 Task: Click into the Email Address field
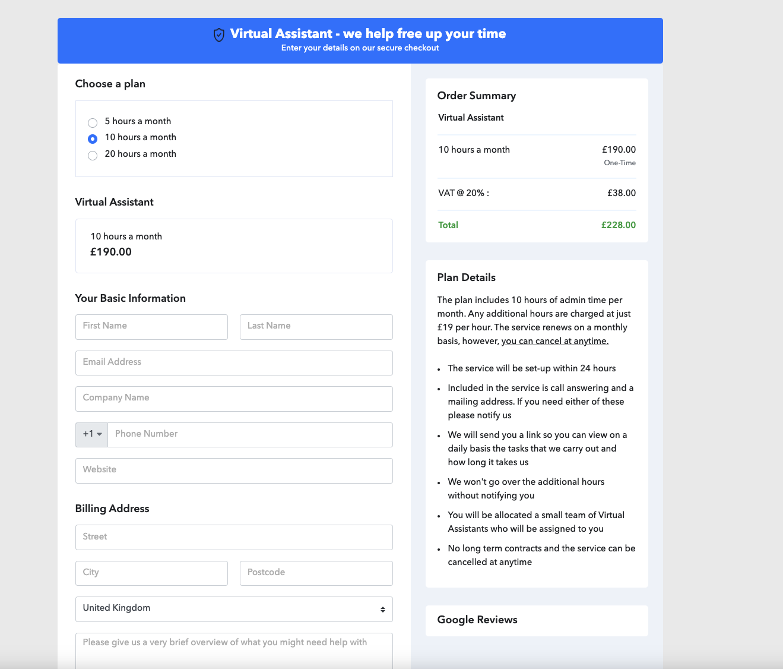[x=234, y=363]
